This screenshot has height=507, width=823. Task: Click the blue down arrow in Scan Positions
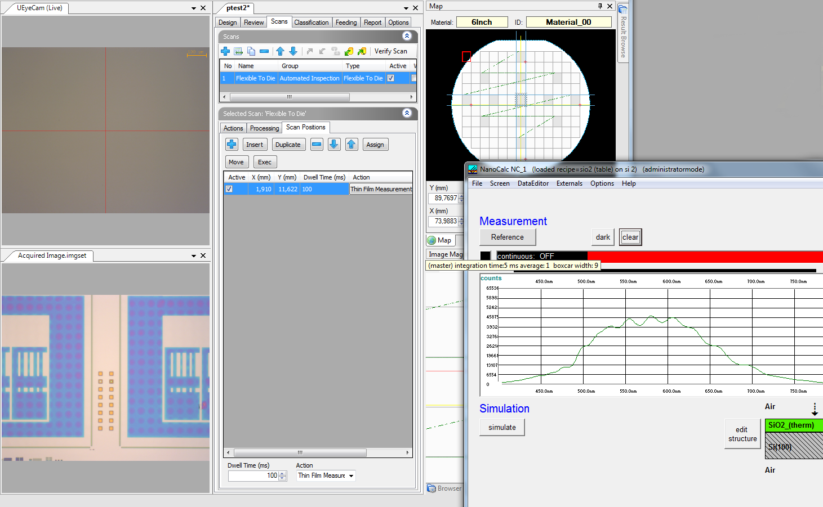[334, 145]
